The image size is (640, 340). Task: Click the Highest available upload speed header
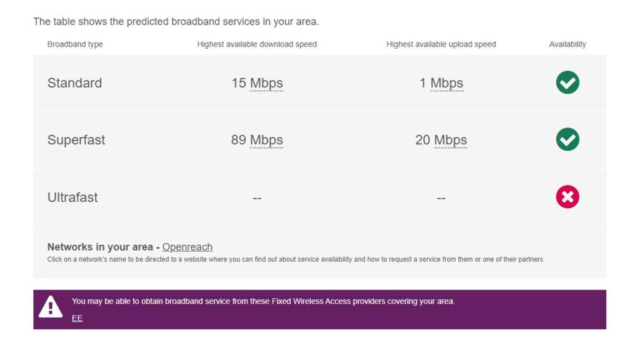(441, 44)
